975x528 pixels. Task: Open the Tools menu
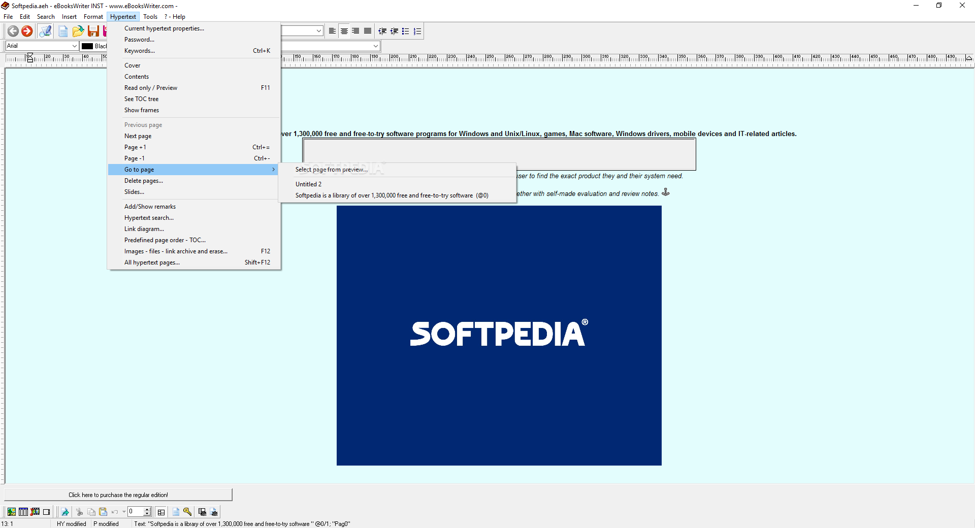[x=150, y=17]
